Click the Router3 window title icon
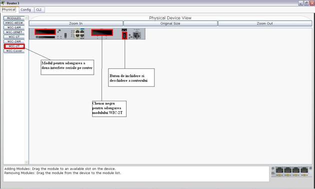Viewport: 315px width, 189px height. click(x=3, y=3)
